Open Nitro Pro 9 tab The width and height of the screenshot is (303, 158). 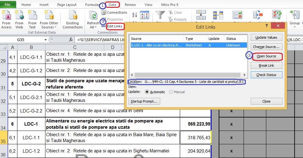pos(170,5)
